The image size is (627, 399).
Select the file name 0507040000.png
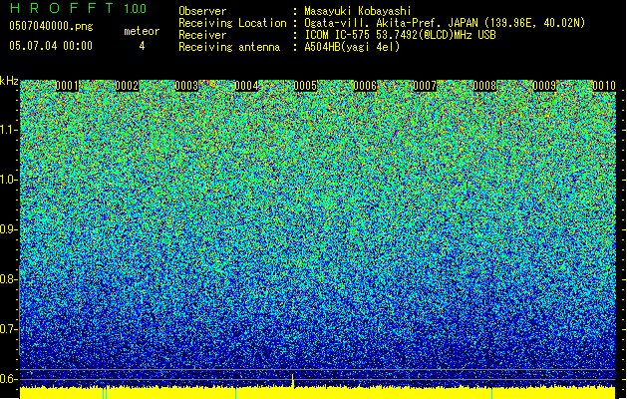point(51,26)
